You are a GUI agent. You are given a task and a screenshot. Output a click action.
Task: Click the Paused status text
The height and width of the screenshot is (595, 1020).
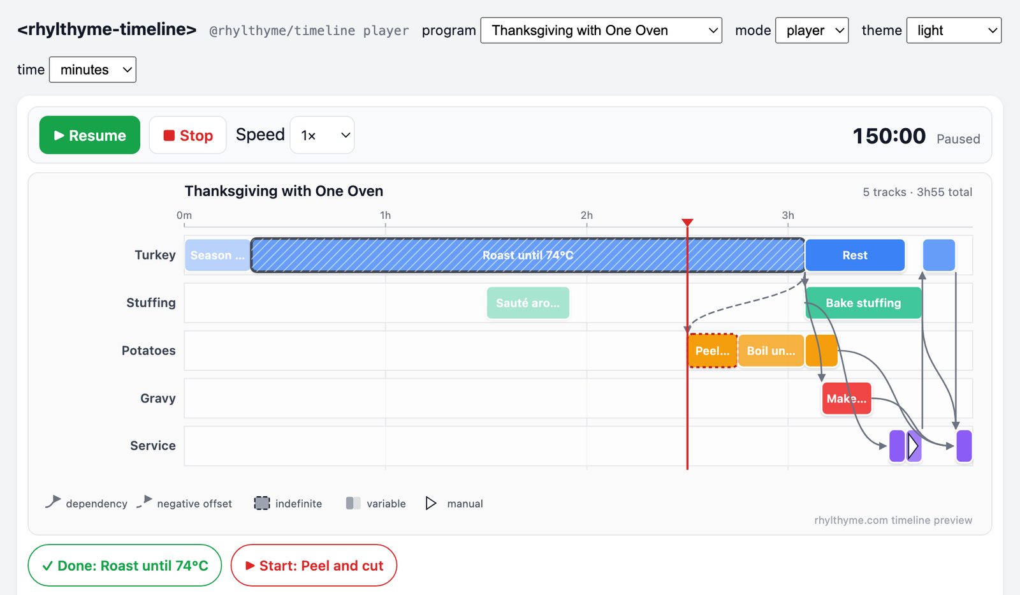(x=958, y=139)
